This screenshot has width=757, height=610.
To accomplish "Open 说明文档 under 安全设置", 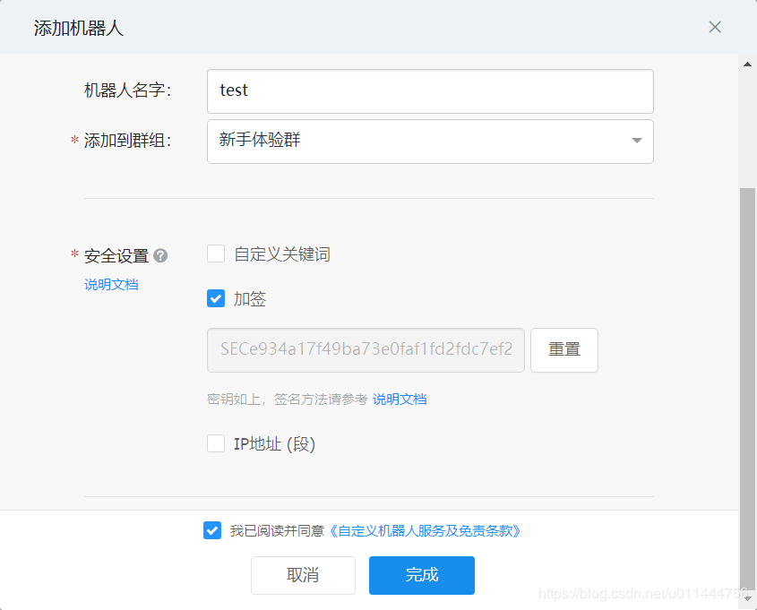I will pos(110,284).
